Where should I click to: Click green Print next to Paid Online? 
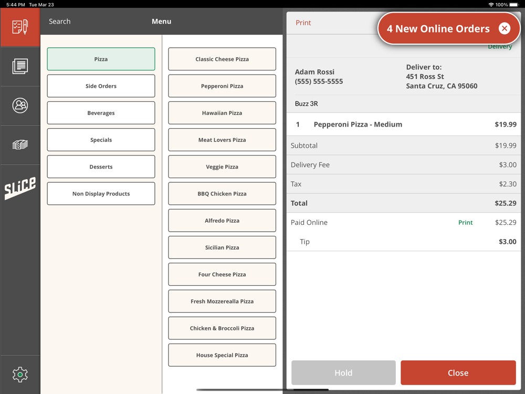click(x=465, y=223)
